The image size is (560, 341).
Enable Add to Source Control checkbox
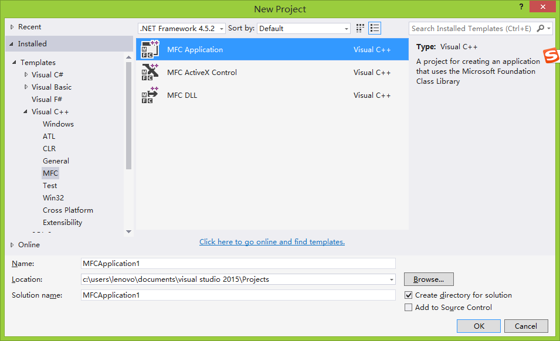pos(408,308)
